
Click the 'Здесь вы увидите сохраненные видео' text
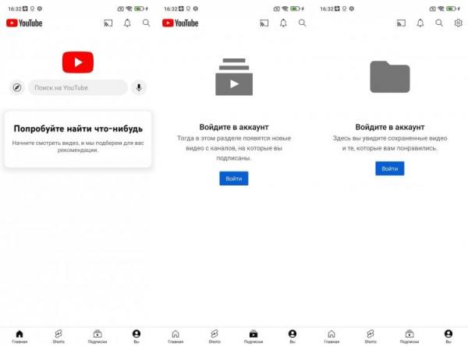(390, 143)
